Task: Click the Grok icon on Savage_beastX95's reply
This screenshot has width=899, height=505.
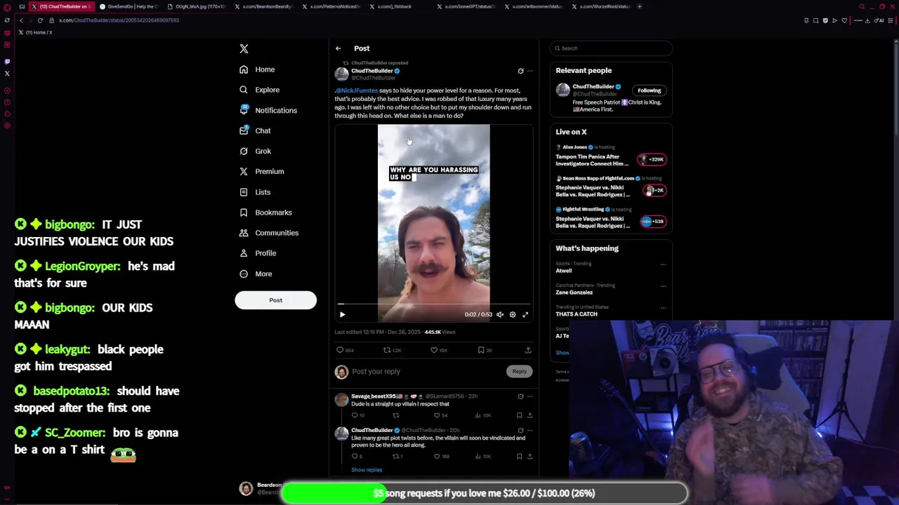Action: 520,396
